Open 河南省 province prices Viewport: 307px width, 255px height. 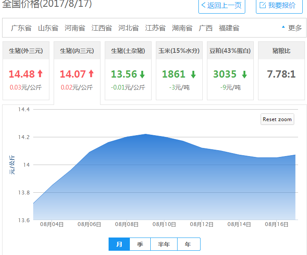(75, 28)
